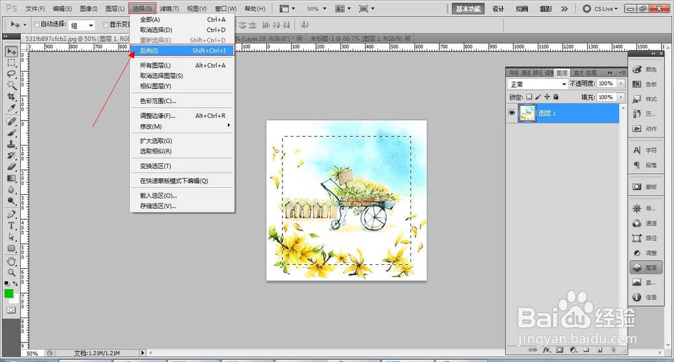Open the auto-select 组 dropdown
This screenshot has width=674, height=362.
click(82, 26)
